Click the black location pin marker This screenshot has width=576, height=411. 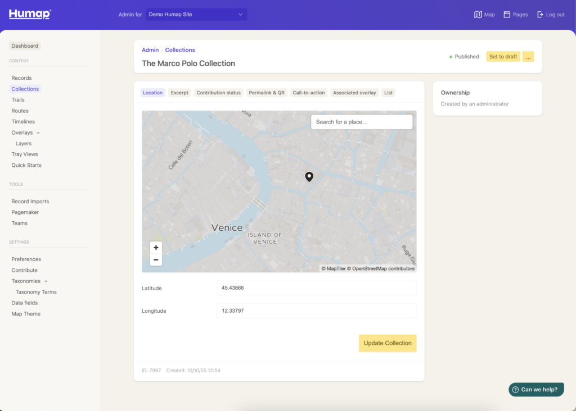tap(309, 177)
